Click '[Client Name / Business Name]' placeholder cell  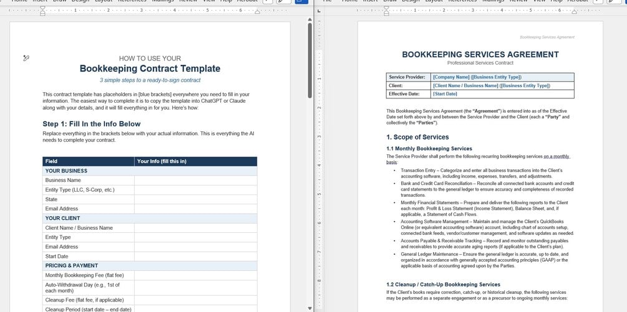point(502,86)
